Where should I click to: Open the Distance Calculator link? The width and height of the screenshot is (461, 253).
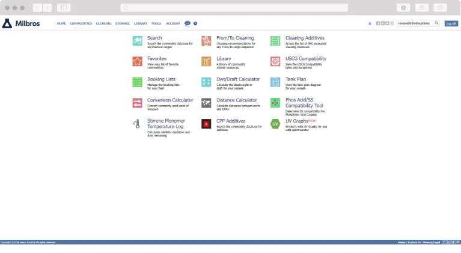pyautogui.click(x=237, y=100)
